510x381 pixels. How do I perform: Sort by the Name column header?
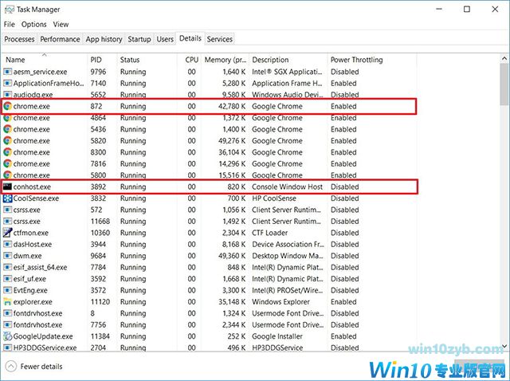[x=45, y=60]
